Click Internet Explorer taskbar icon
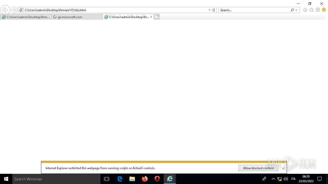Screen dimensions: 328x184 point(170,179)
